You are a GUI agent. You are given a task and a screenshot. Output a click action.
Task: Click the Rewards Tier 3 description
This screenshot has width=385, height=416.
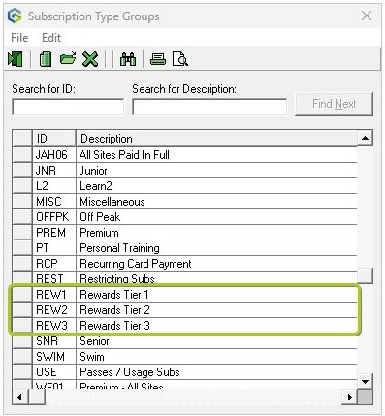click(216, 326)
